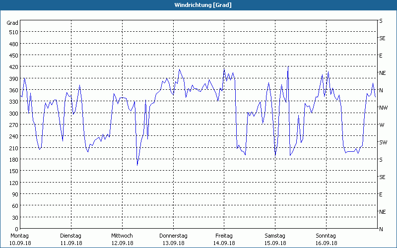Viewport: 397px width, 248px height.
Task: Click the Mittwoch day label
Action: coord(122,236)
